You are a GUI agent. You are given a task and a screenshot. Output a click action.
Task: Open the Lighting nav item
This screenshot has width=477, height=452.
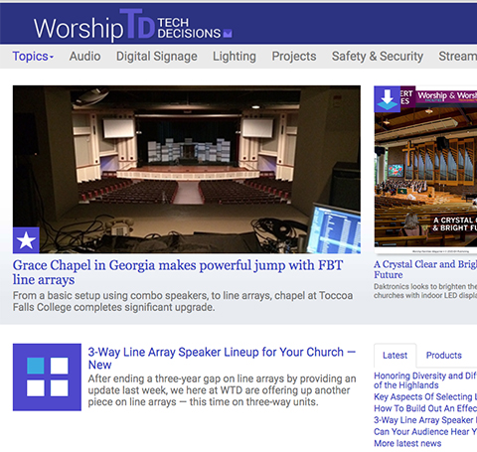235,57
